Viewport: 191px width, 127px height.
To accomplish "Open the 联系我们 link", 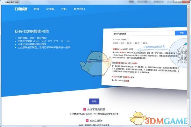I will tap(79, 9).
